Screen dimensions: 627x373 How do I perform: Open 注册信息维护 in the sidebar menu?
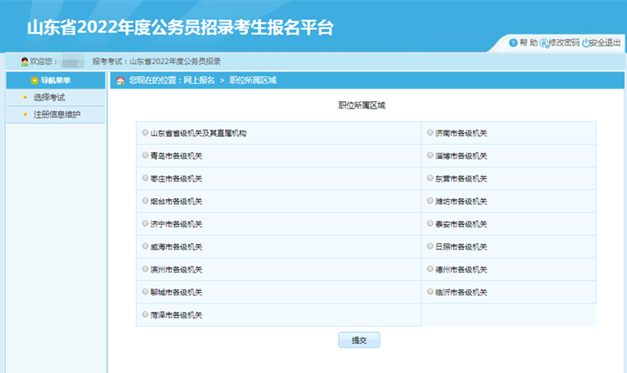[56, 115]
